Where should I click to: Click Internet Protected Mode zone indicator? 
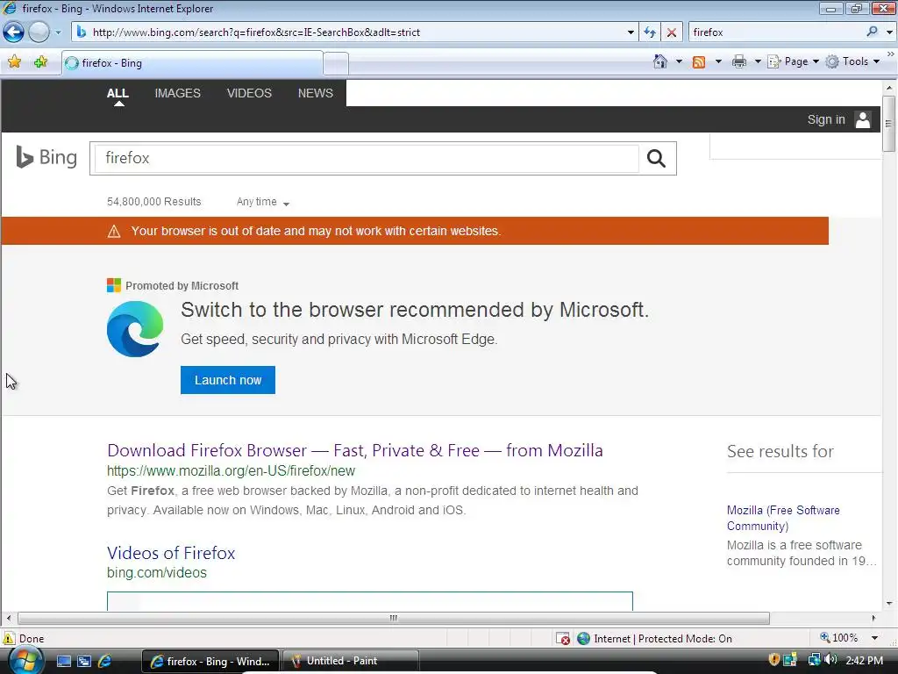(x=654, y=639)
